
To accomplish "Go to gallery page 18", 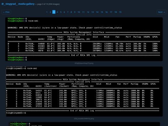I will click(x=116, y=12).
